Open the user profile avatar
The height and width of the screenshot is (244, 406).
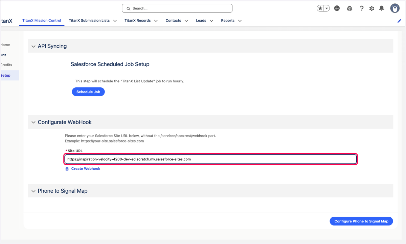click(x=395, y=8)
